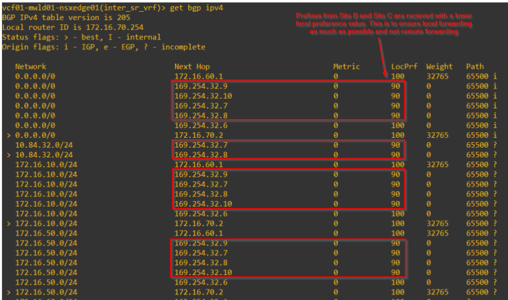Click the 'Weight' column header
The width and height of the screenshot is (508, 300).
pyautogui.click(x=439, y=66)
